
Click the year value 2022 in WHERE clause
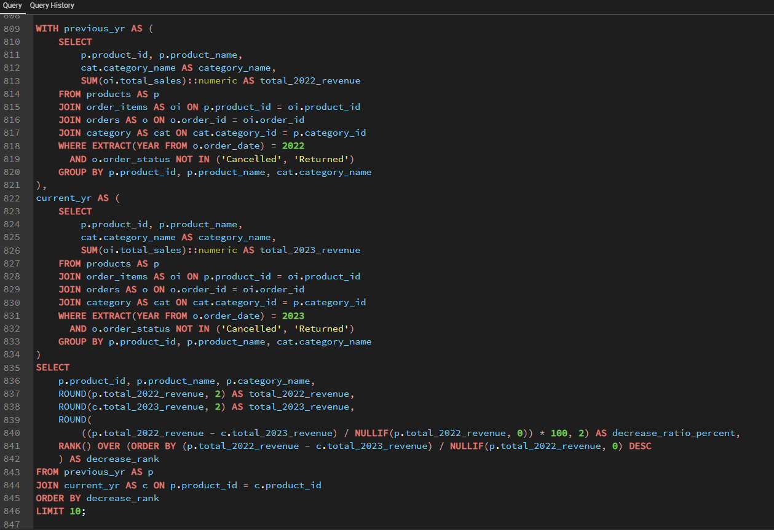click(x=293, y=146)
